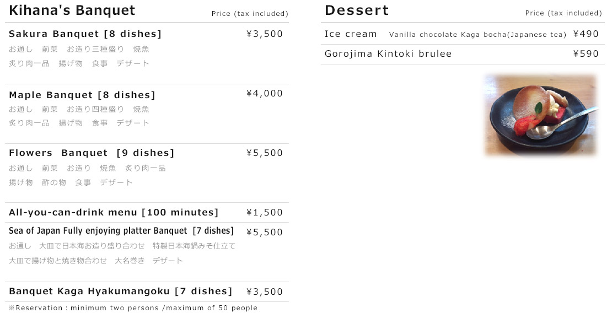Click the Kaga Hyakumangoku ¥3,500 price
Image resolution: width=607 pixels, height=313 pixels.
(265, 292)
